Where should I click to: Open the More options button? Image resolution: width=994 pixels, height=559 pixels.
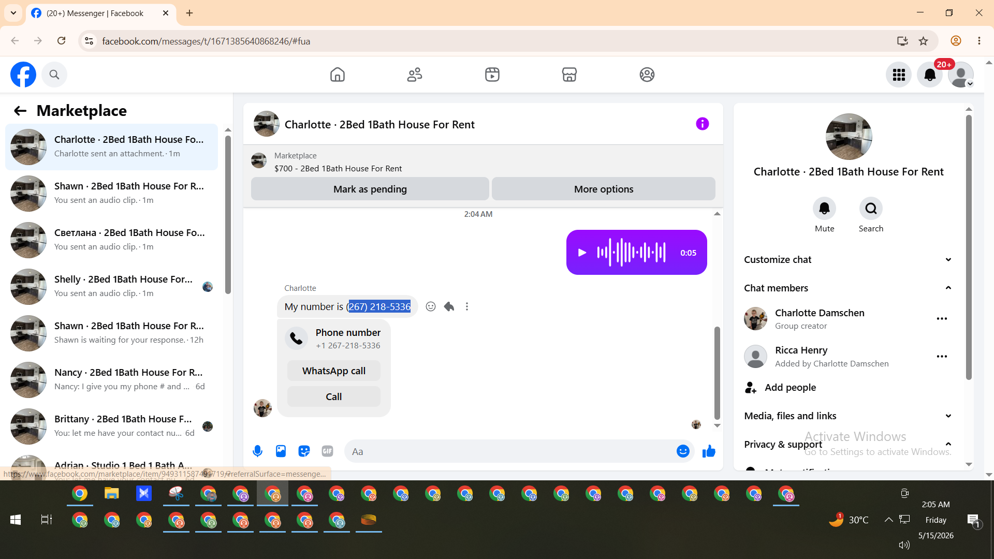tap(604, 189)
